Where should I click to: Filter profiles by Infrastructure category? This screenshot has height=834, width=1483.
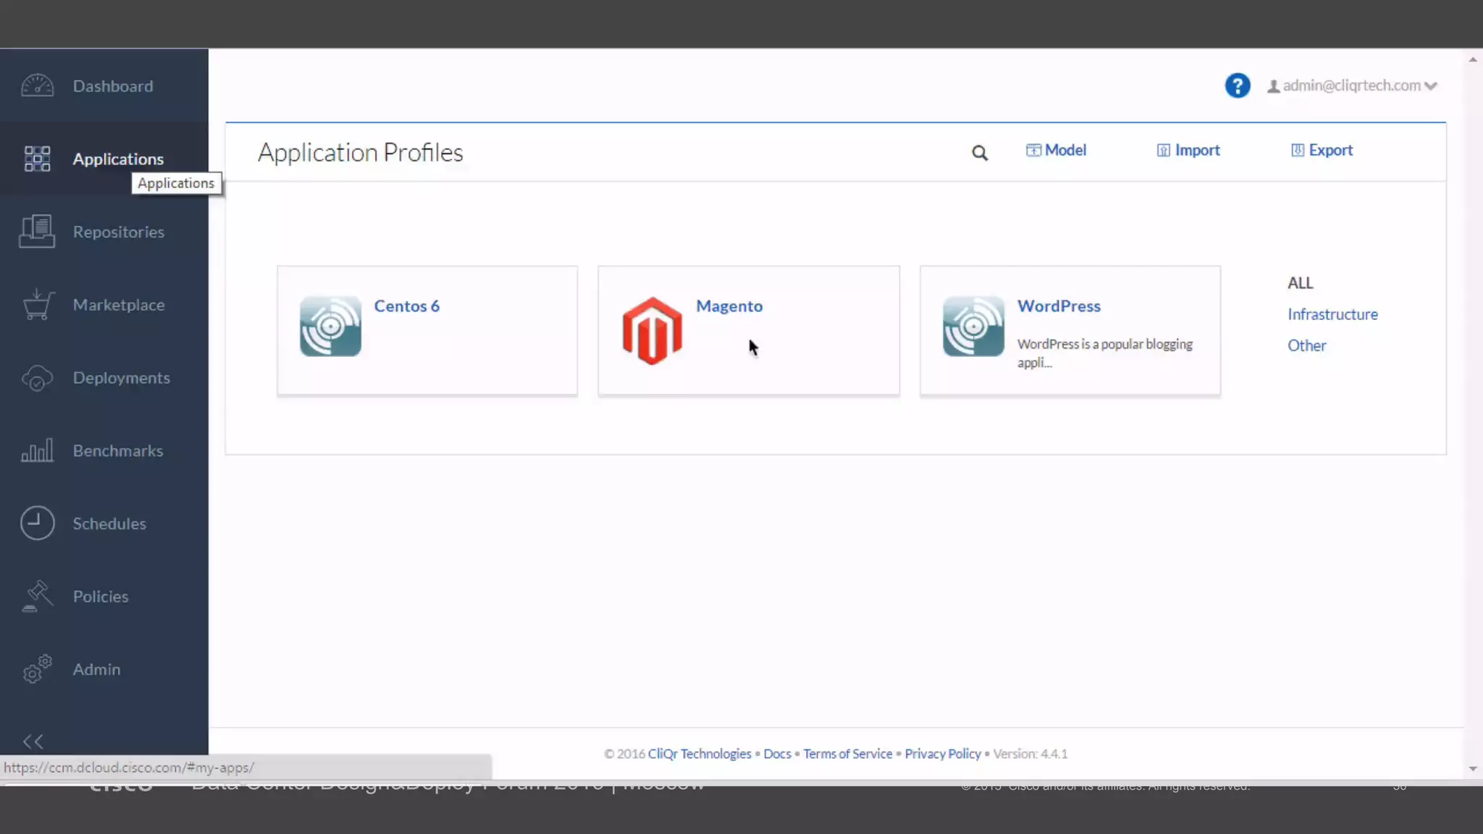(x=1332, y=314)
